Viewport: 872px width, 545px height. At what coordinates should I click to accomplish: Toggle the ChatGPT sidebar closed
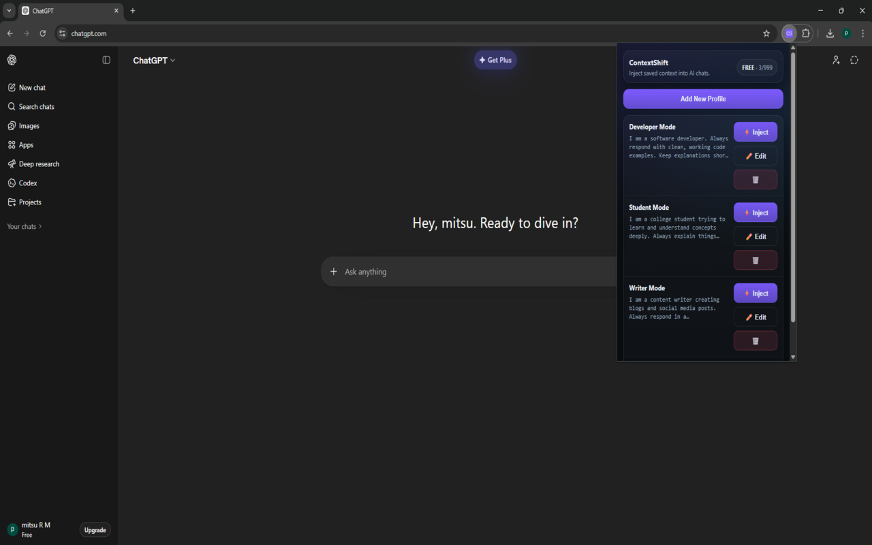tap(106, 60)
